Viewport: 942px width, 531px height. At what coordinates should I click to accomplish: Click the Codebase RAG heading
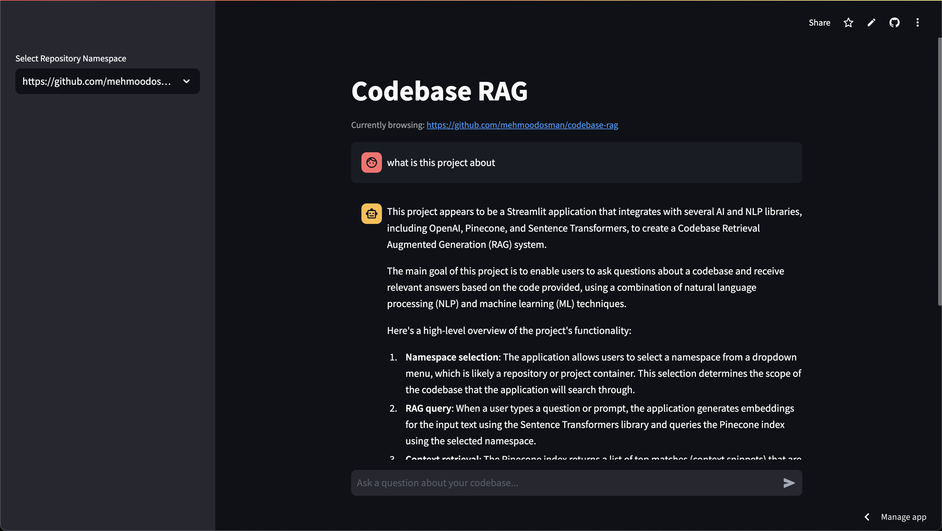pyautogui.click(x=439, y=91)
